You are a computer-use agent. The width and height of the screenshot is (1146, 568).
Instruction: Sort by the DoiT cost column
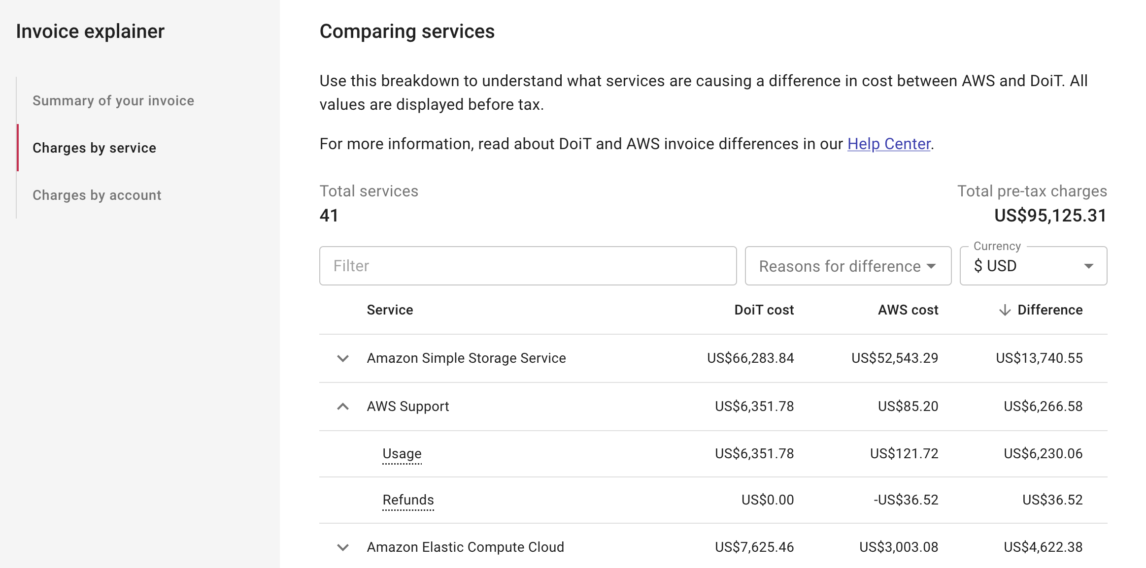tap(764, 310)
